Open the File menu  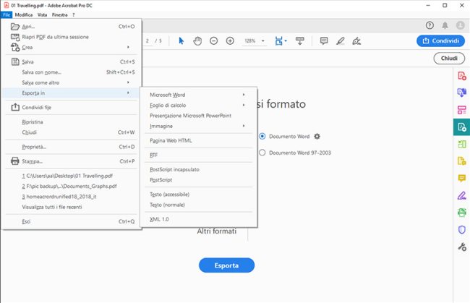click(7, 14)
